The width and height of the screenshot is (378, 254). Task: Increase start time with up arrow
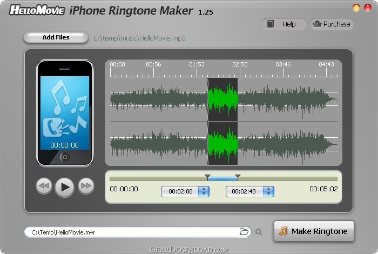pos(204,189)
